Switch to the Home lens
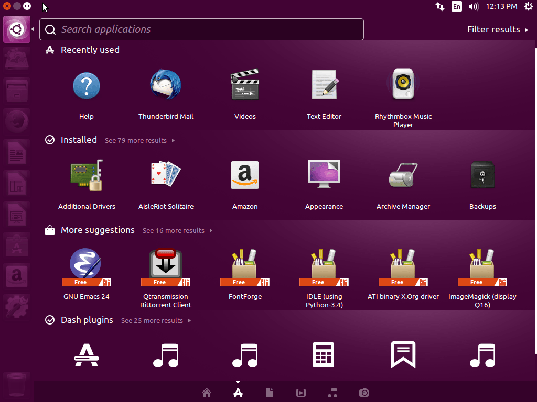Image resolution: width=537 pixels, height=402 pixels. click(207, 393)
